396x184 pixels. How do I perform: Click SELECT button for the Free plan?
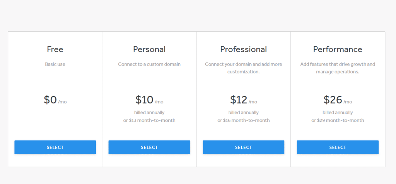(55, 147)
